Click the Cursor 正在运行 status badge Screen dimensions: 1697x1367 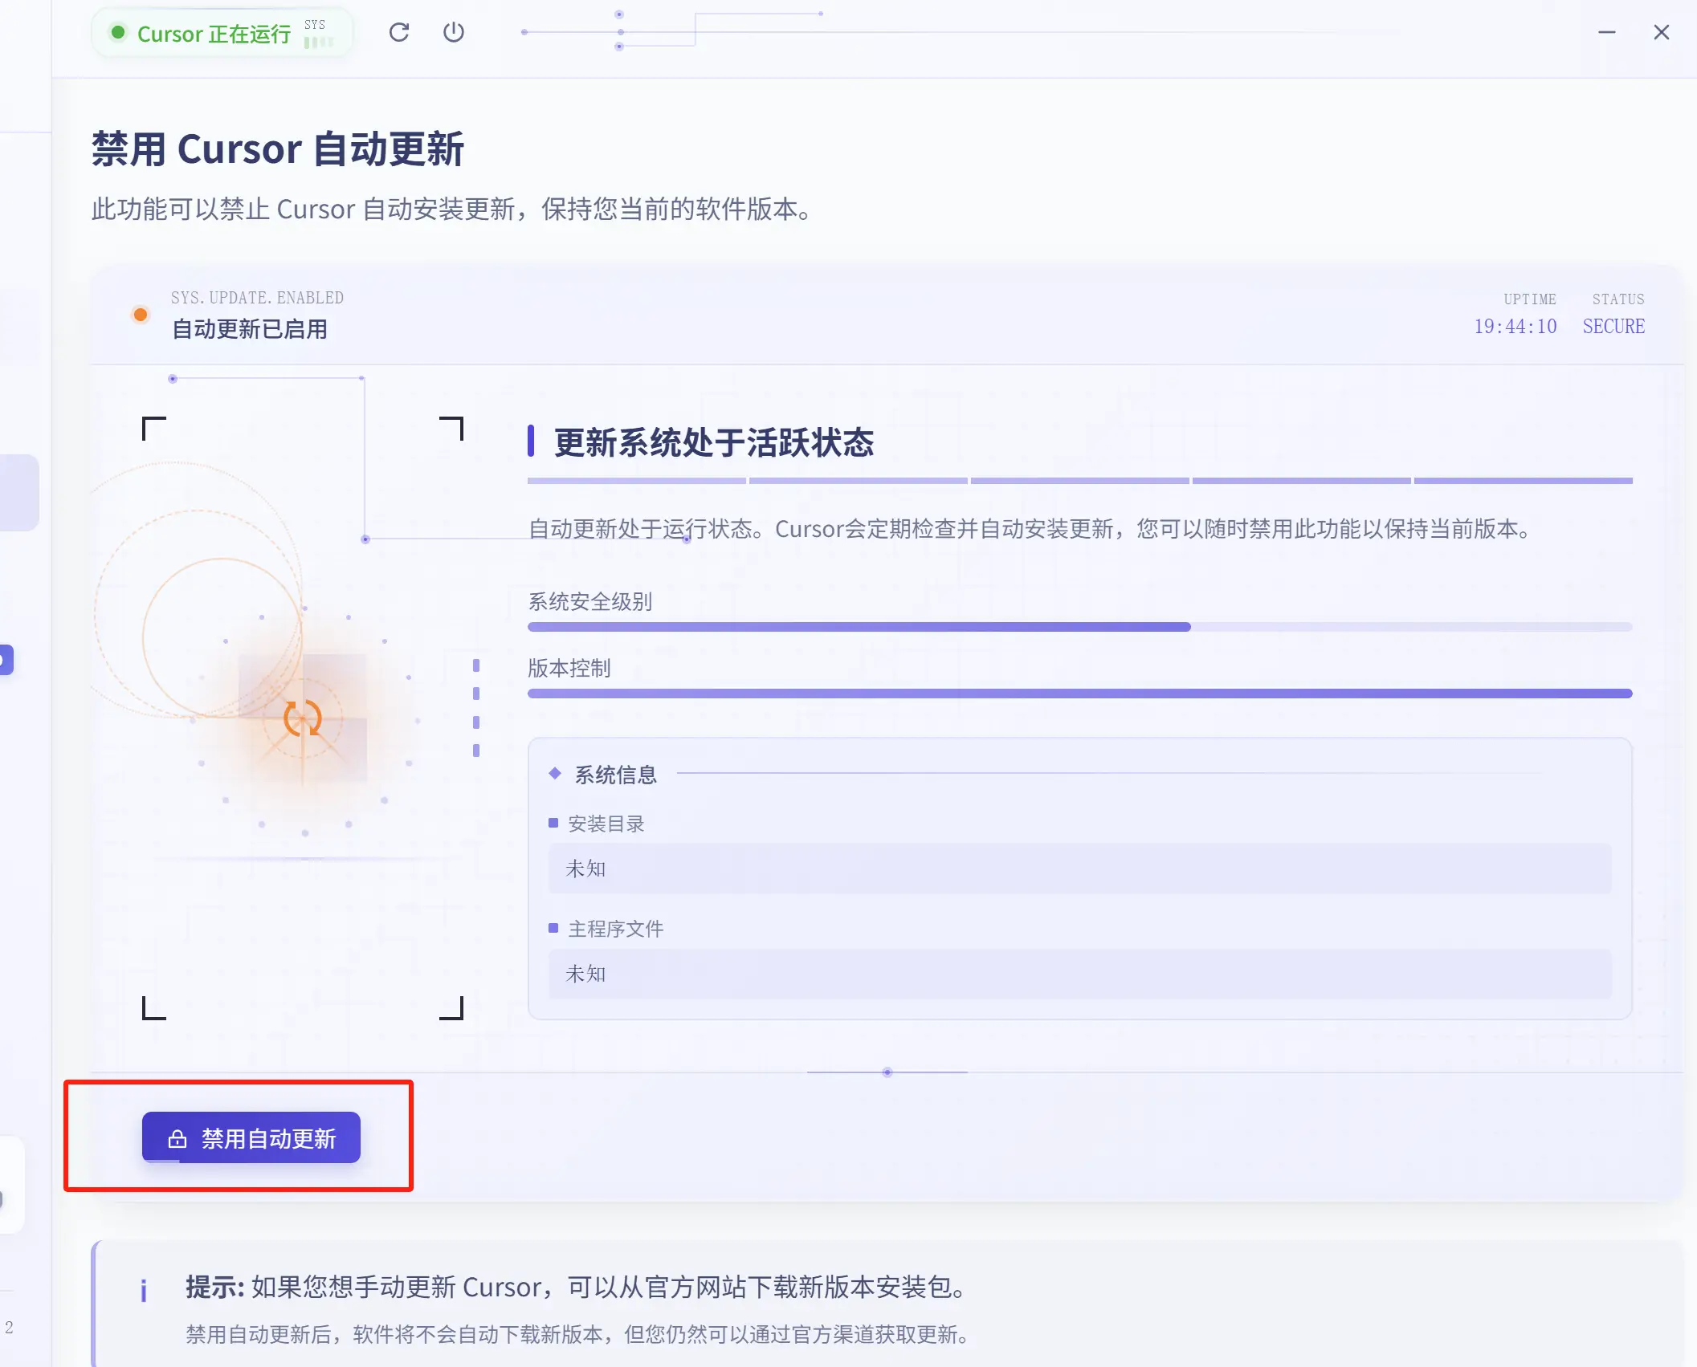[222, 33]
